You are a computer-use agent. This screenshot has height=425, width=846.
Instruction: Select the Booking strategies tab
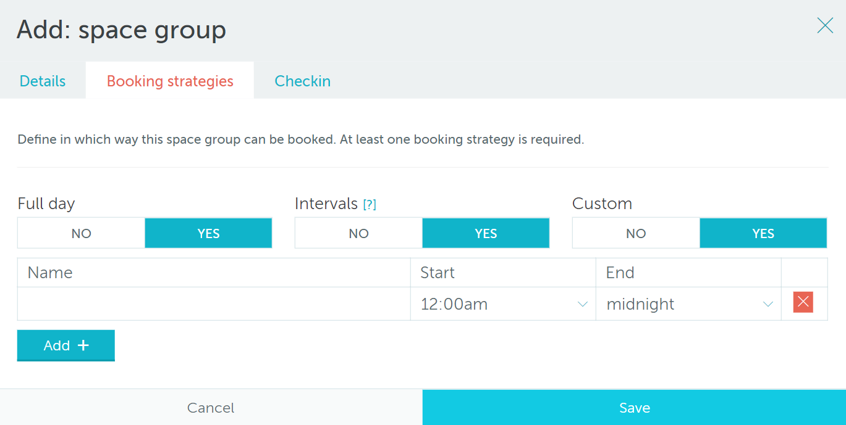coord(170,81)
